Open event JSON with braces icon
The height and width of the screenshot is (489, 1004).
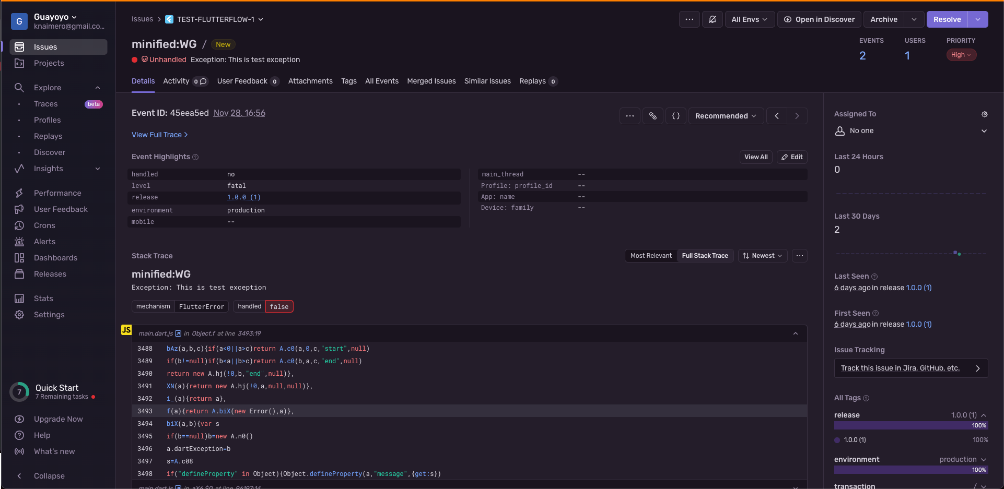(x=675, y=116)
